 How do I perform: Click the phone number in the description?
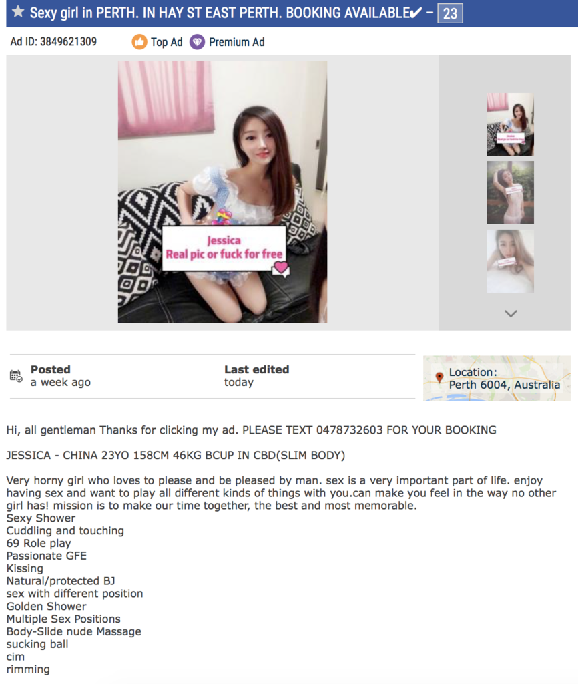point(350,430)
